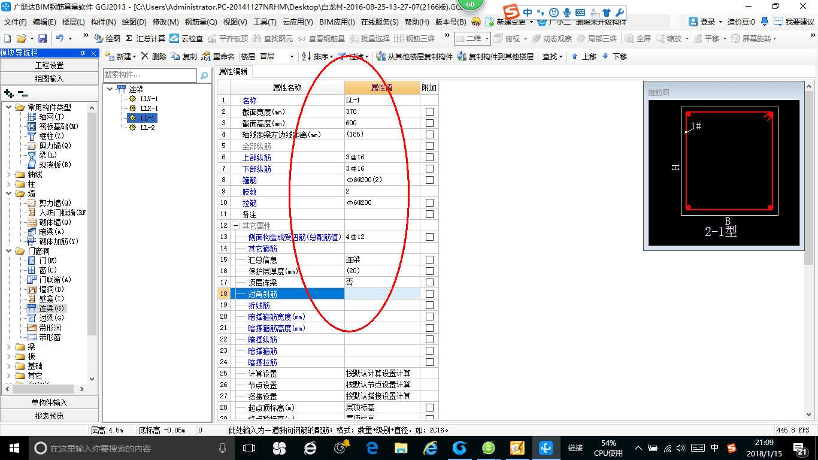The height and width of the screenshot is (460, 818).
Task: Toggle 附加 checkbox for 对角斜筋 row
Action: click(429, 294)
